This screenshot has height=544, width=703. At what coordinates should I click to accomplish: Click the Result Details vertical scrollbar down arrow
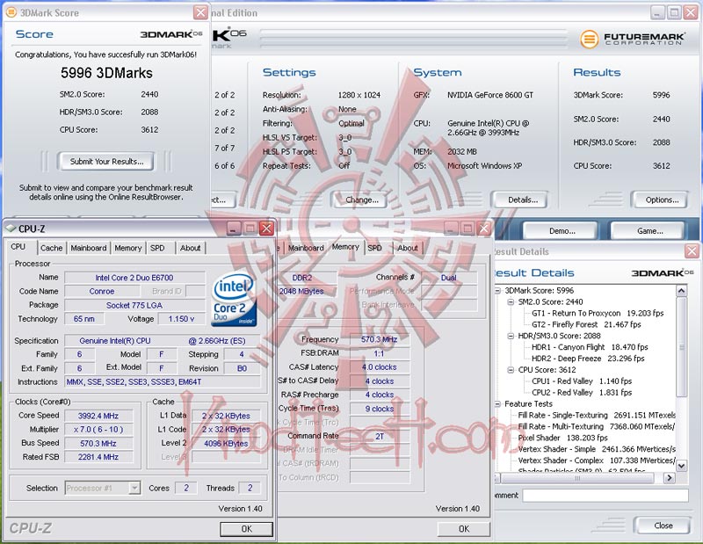coord(681,466)
